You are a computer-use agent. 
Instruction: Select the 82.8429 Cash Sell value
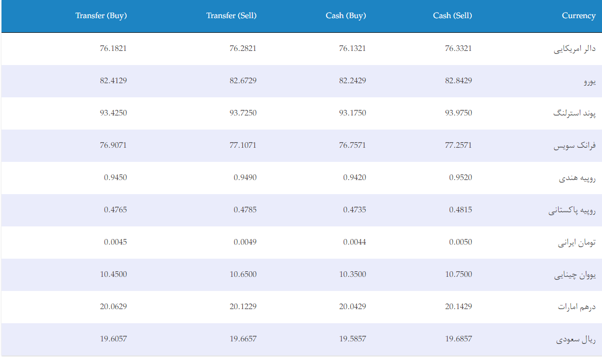[458, 81]
